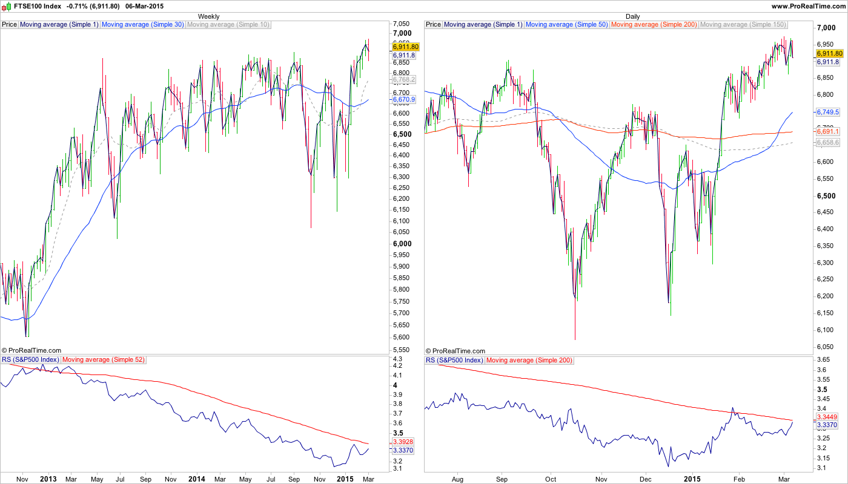Click the 3.3370 value tag in Daily RS panel
This screenshot has width=848, height=484.
pos(827,426)
